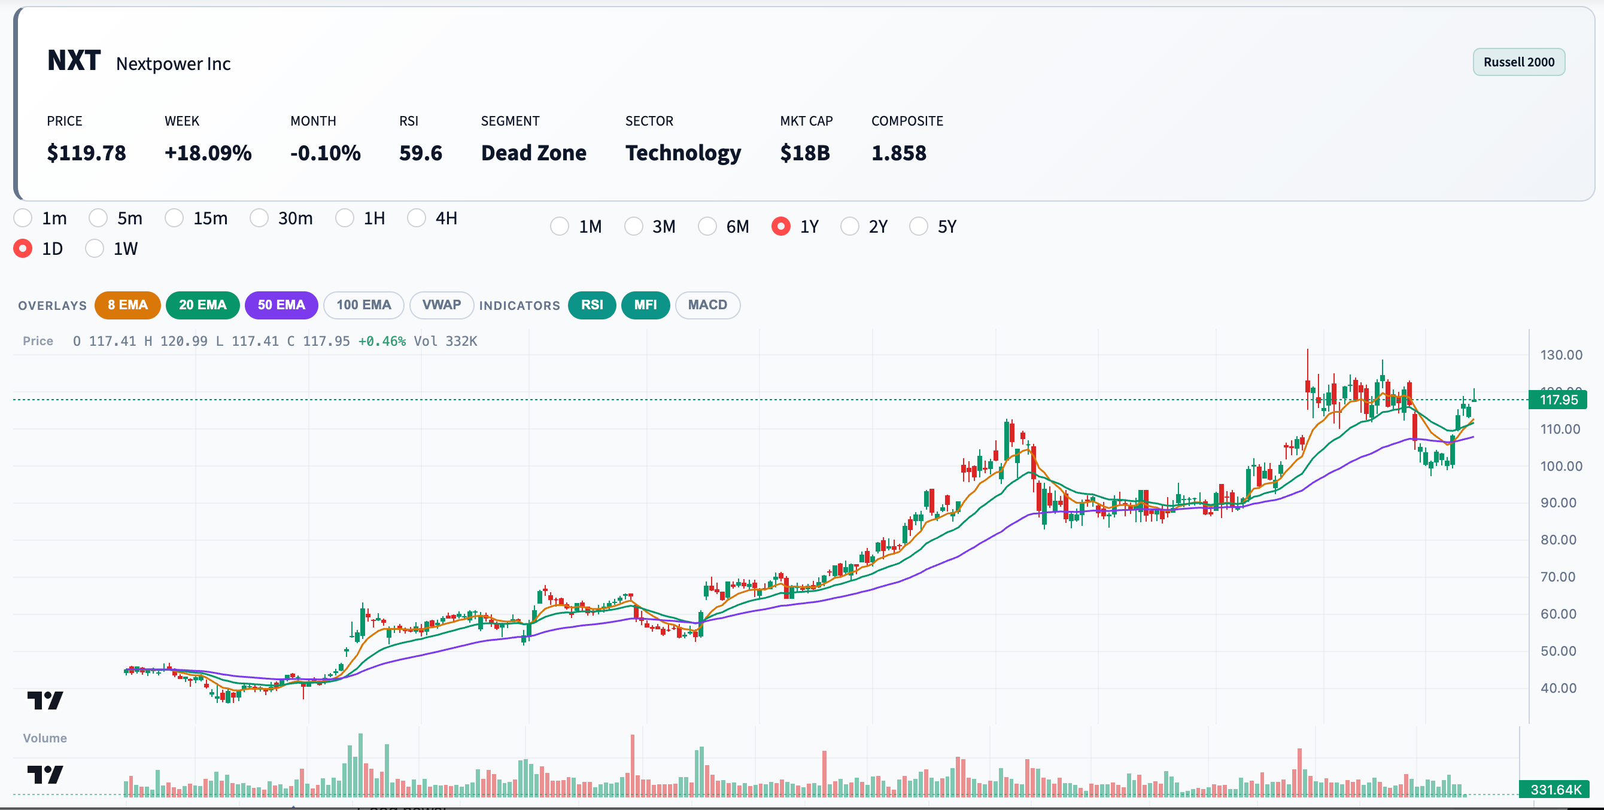Image resolution: width=1604 pixels, height=810 pixels.
Task: Click the 331.64K volume axis label
Action: point(1556,790)
